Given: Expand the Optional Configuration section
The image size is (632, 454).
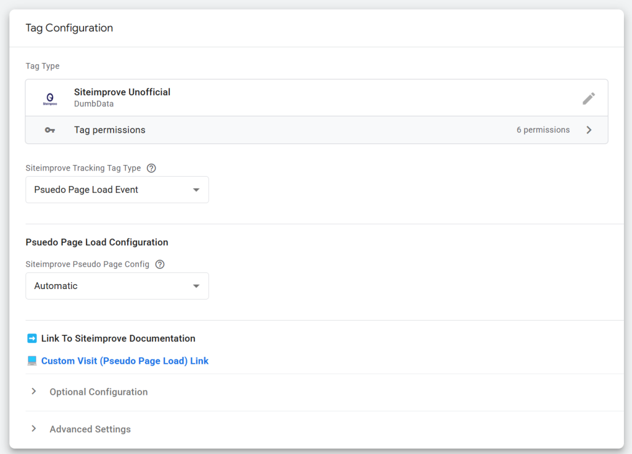Looking at the screenshot, I should (x=98, y=392).
